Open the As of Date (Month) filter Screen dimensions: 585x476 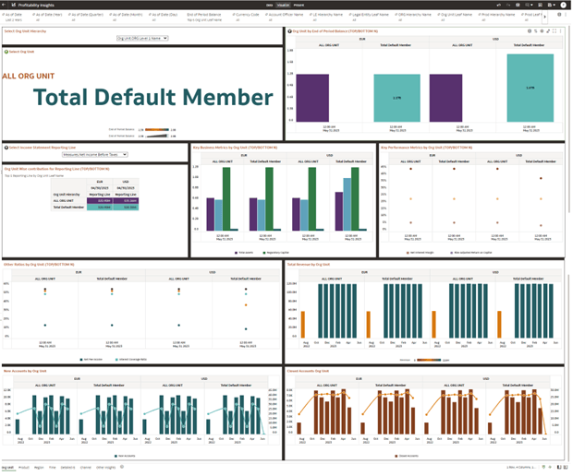point(126,17)
